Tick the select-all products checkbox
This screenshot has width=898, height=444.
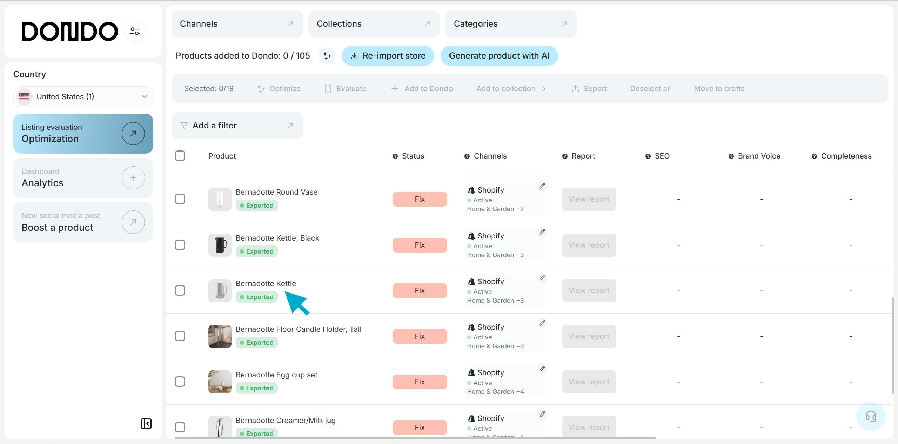pyautogui.click(x=180, y=156)
